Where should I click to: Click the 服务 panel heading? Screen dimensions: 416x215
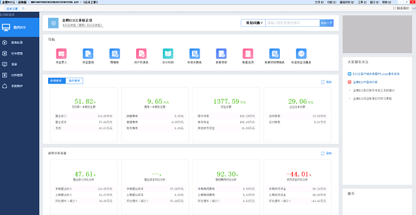click(351, 194)
